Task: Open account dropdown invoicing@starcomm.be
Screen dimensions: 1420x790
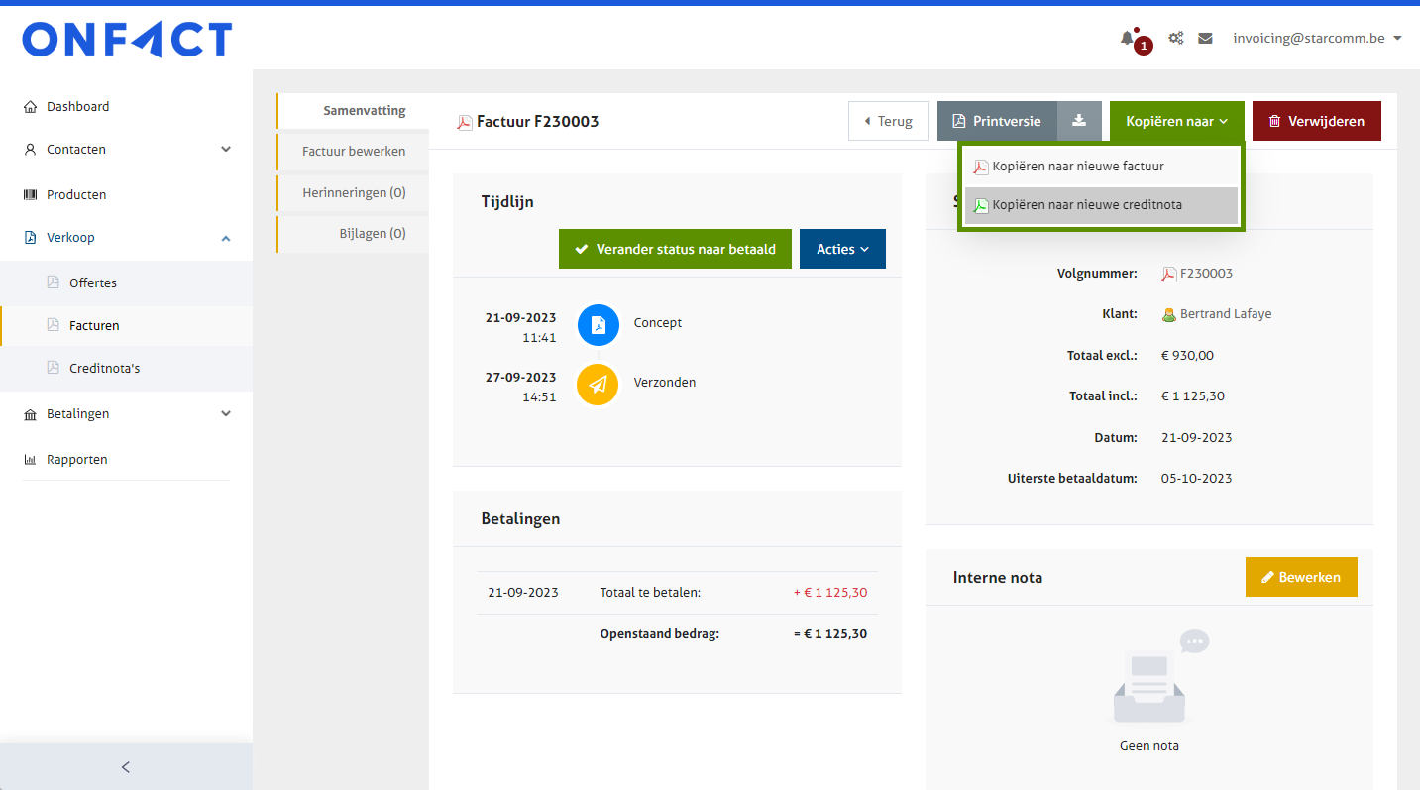Action: (1317, 39)
